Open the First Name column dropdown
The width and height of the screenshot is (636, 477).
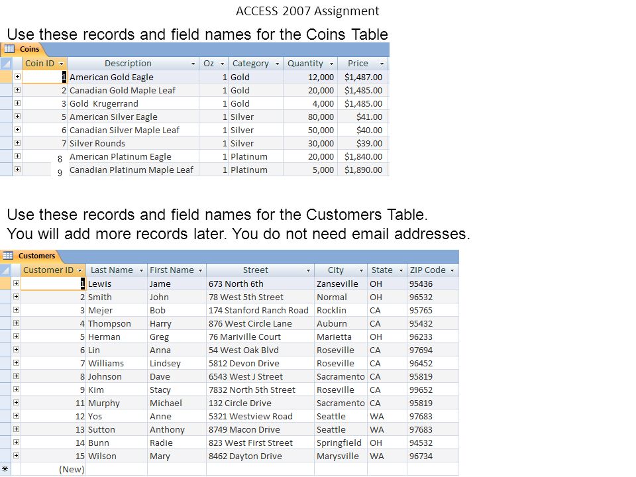(200, 270)
